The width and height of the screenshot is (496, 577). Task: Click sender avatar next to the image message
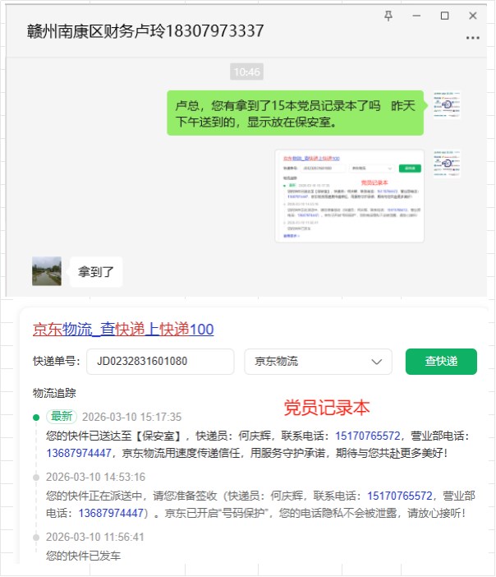point(447,164)
